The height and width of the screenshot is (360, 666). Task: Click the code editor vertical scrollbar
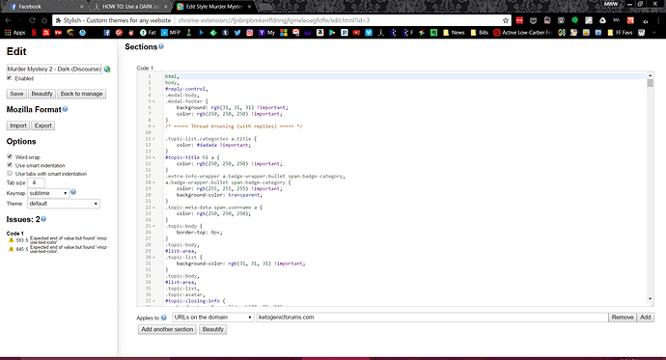click(x=650, y=187)
